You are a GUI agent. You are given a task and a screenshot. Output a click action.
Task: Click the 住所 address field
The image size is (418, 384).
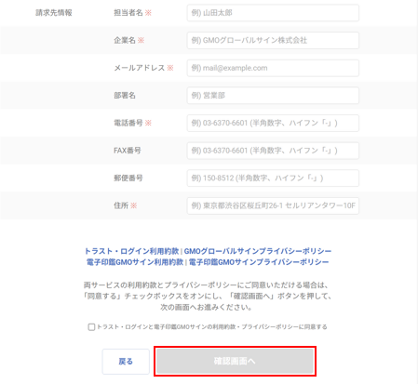click(x=273, y=205)
